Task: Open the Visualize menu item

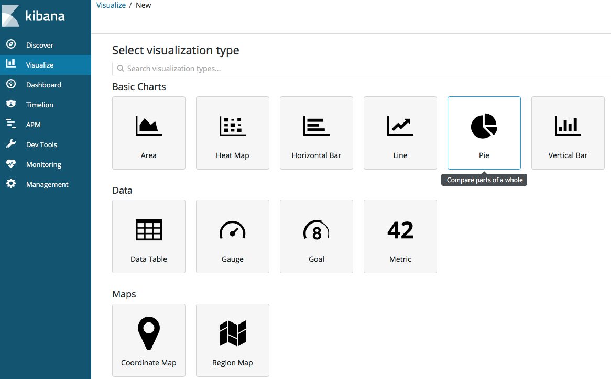Action: point(46,64)
